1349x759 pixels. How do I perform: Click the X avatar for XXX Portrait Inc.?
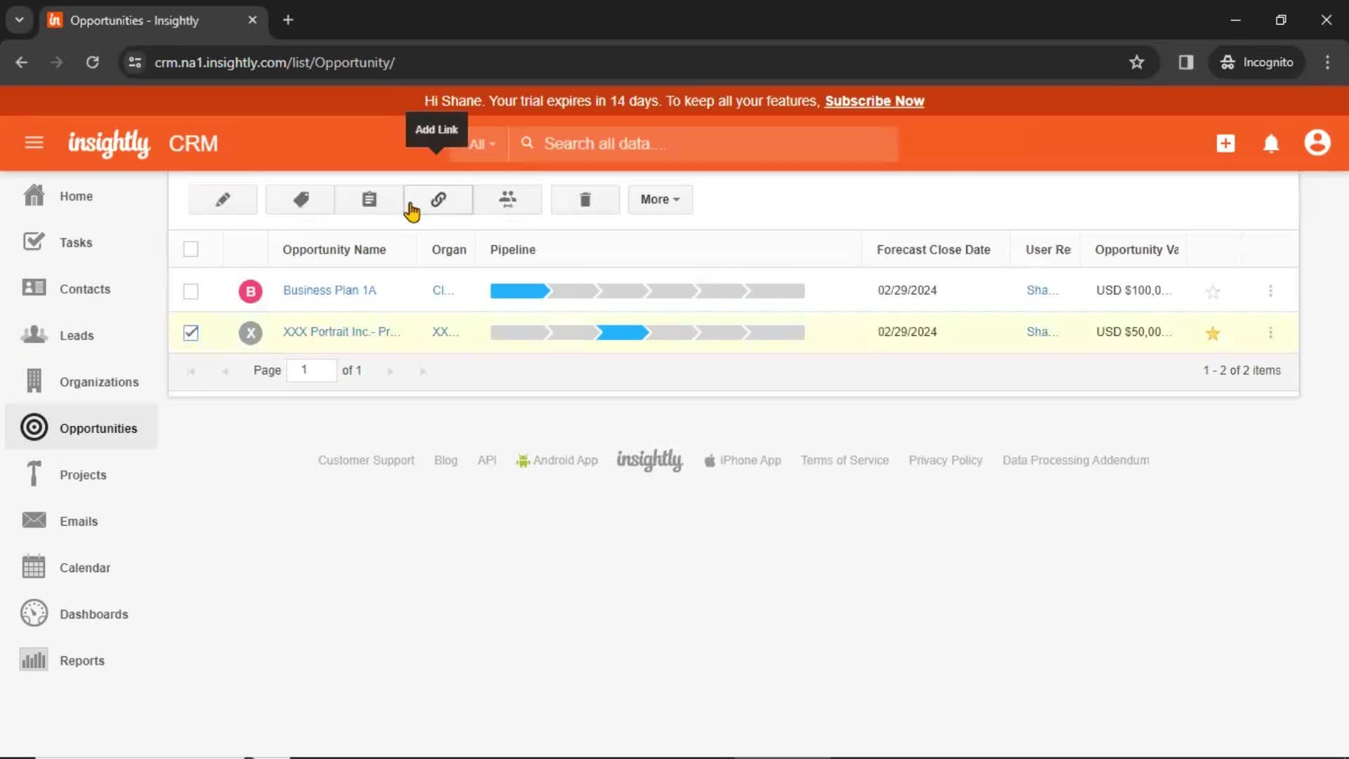250,332
